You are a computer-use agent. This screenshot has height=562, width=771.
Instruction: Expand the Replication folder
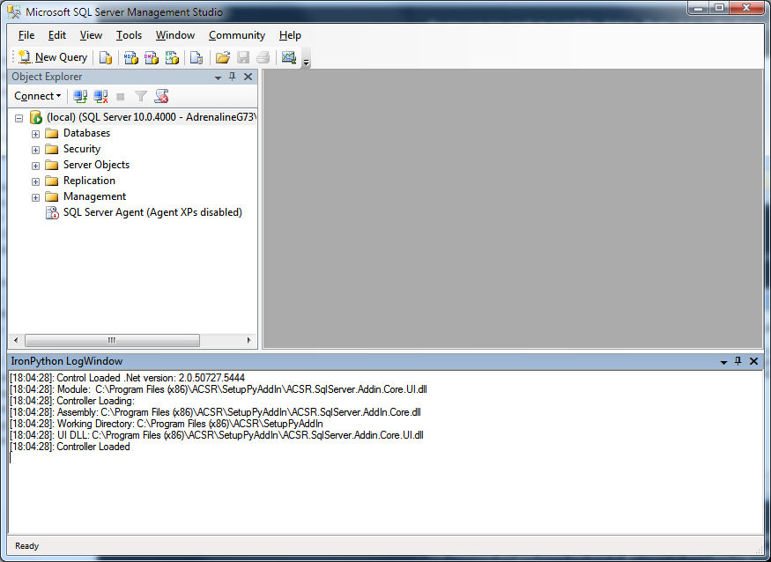(x=35, y=181)
